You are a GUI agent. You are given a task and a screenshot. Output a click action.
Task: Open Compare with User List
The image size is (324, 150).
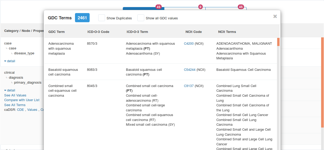(22, 100)
